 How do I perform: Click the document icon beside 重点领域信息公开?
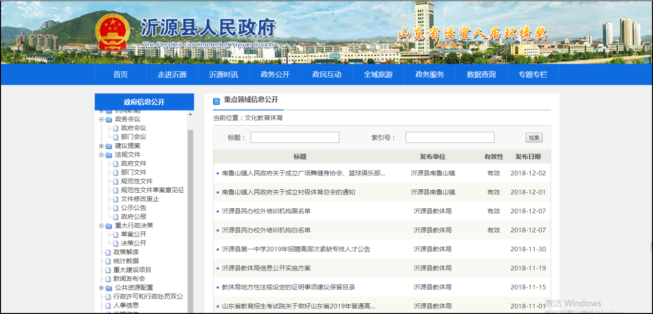[217, 101]
